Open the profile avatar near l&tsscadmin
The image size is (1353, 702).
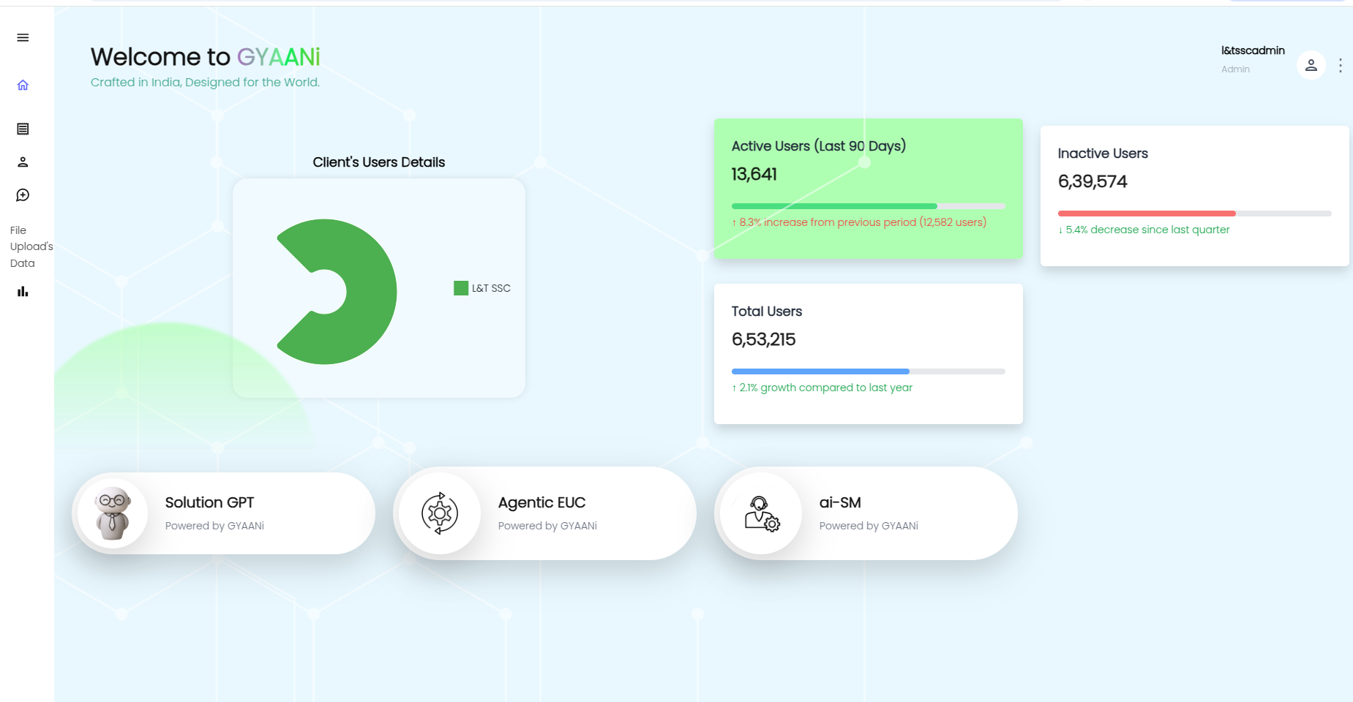pyautogui.click(x=1311, y=65)
